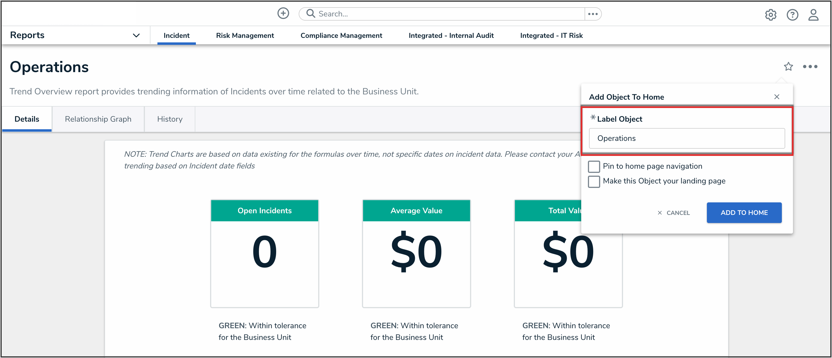Open the user profile icon
The image size is (832, 358).
(x=813, y=15)
